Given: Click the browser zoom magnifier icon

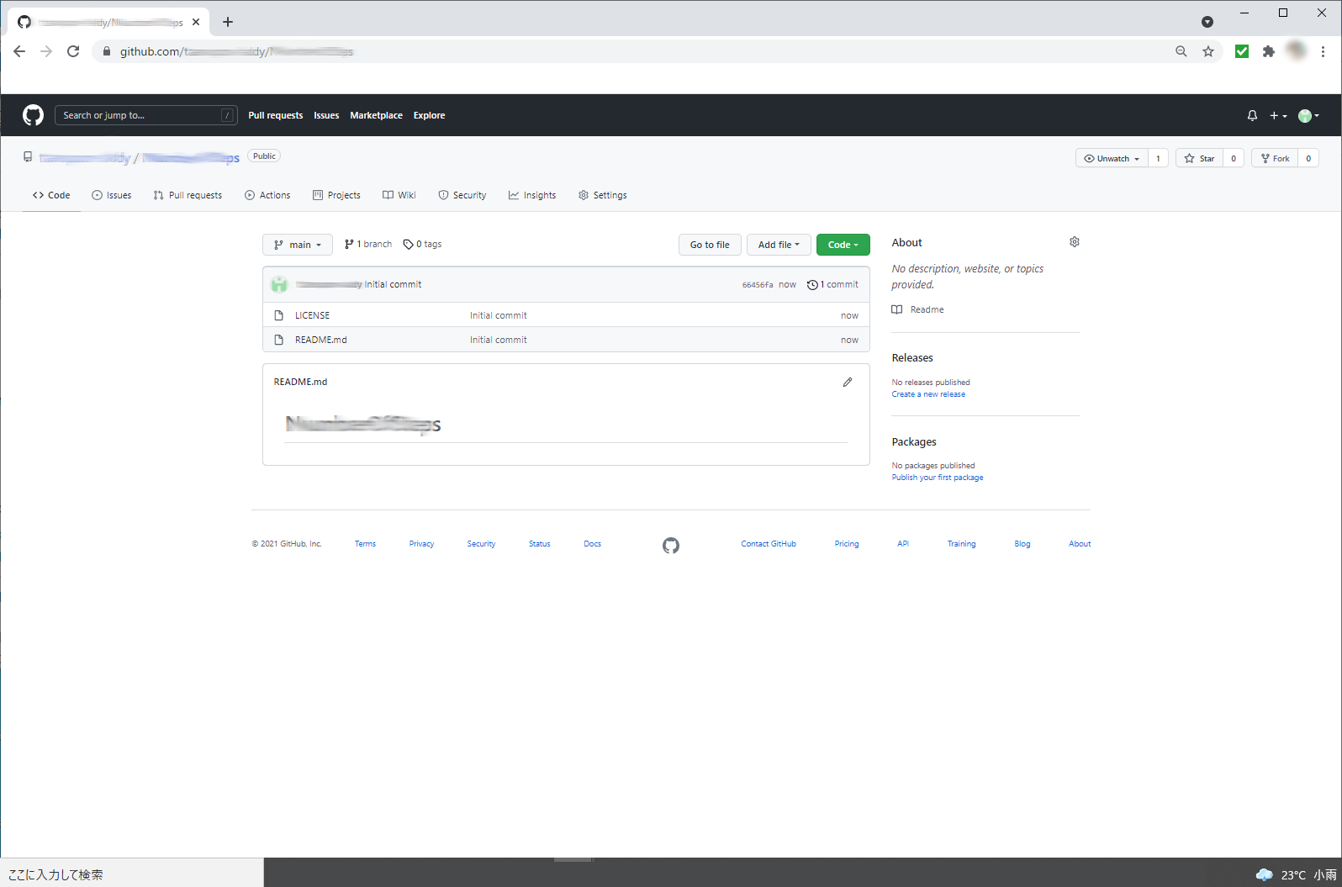Looking at the screenshot, I should point(1181,51).
